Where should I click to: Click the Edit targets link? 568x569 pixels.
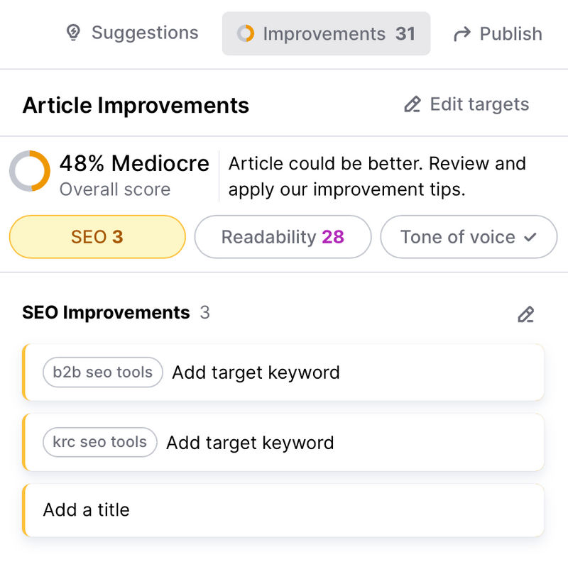466,104
